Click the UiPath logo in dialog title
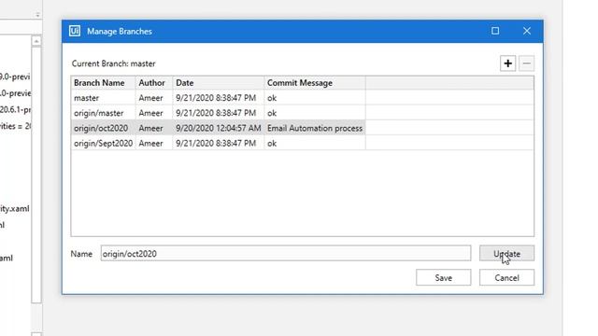 (75, 31)
